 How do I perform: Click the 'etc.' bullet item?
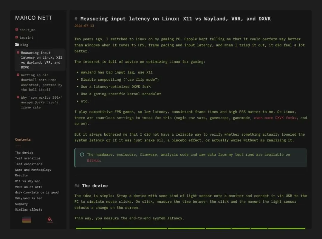[85, 101]
